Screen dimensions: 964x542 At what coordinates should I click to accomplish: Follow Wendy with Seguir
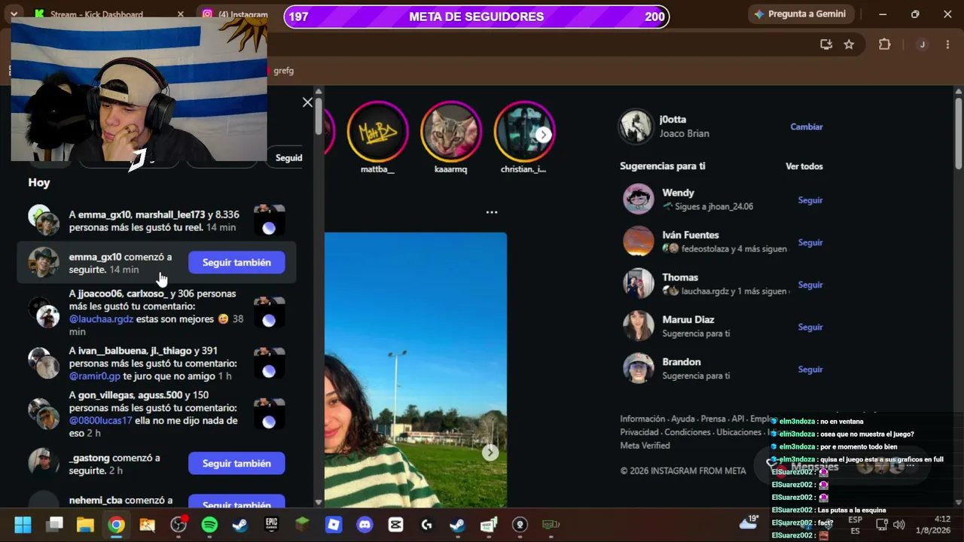point(810,200)
